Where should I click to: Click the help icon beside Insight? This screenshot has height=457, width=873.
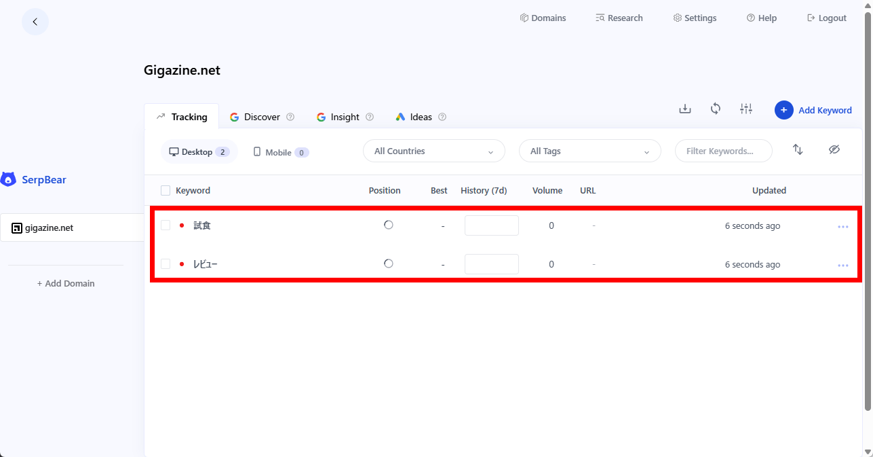point(370,117)
